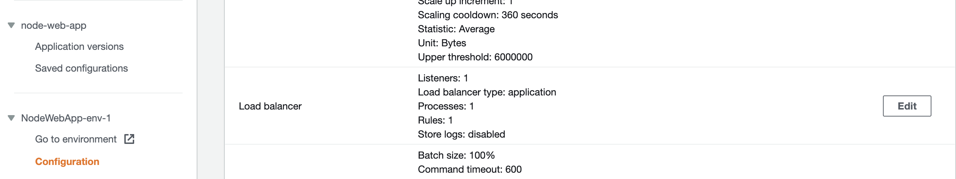Click Load balancer type: application line
The image size is (956, 179).
coord(486,92)
